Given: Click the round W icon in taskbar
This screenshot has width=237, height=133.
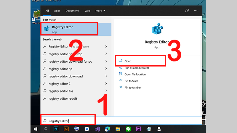Looking at the screenshot, I should 87,129.
